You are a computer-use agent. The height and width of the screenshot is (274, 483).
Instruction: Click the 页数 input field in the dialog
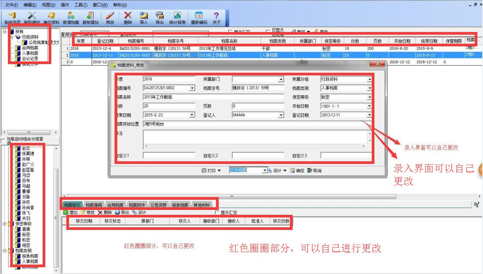click(258, 106)
